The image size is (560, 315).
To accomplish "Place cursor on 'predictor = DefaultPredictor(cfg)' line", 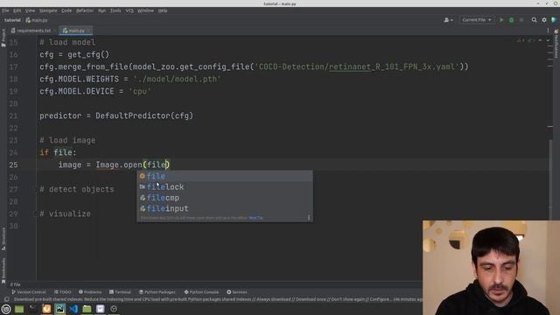I will coord(116,115).
